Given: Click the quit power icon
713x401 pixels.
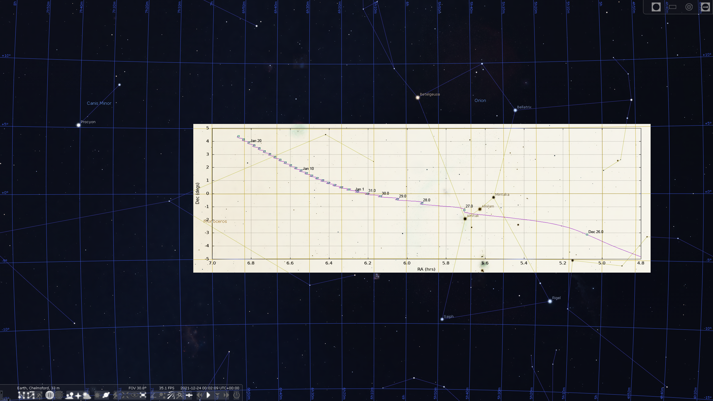Looking at the screenshot, I should 236,395.
